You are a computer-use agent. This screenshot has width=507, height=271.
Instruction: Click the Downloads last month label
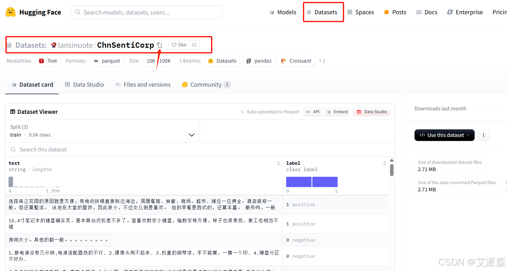[440, 109]
